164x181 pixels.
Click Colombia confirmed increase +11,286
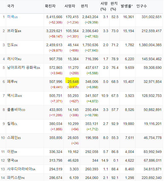click(x=56, y=115)
